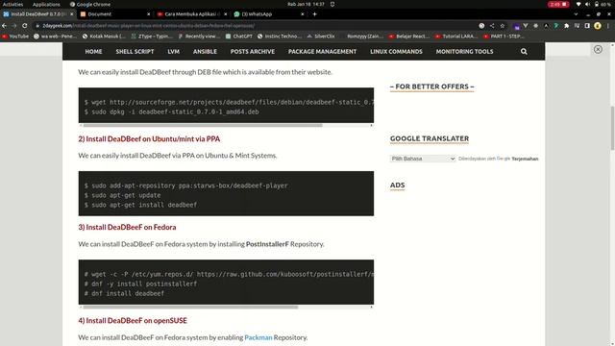Click the 'sudo apt-get install deadbeef' line
Viewport: 615px width, 346px height.
140,205
